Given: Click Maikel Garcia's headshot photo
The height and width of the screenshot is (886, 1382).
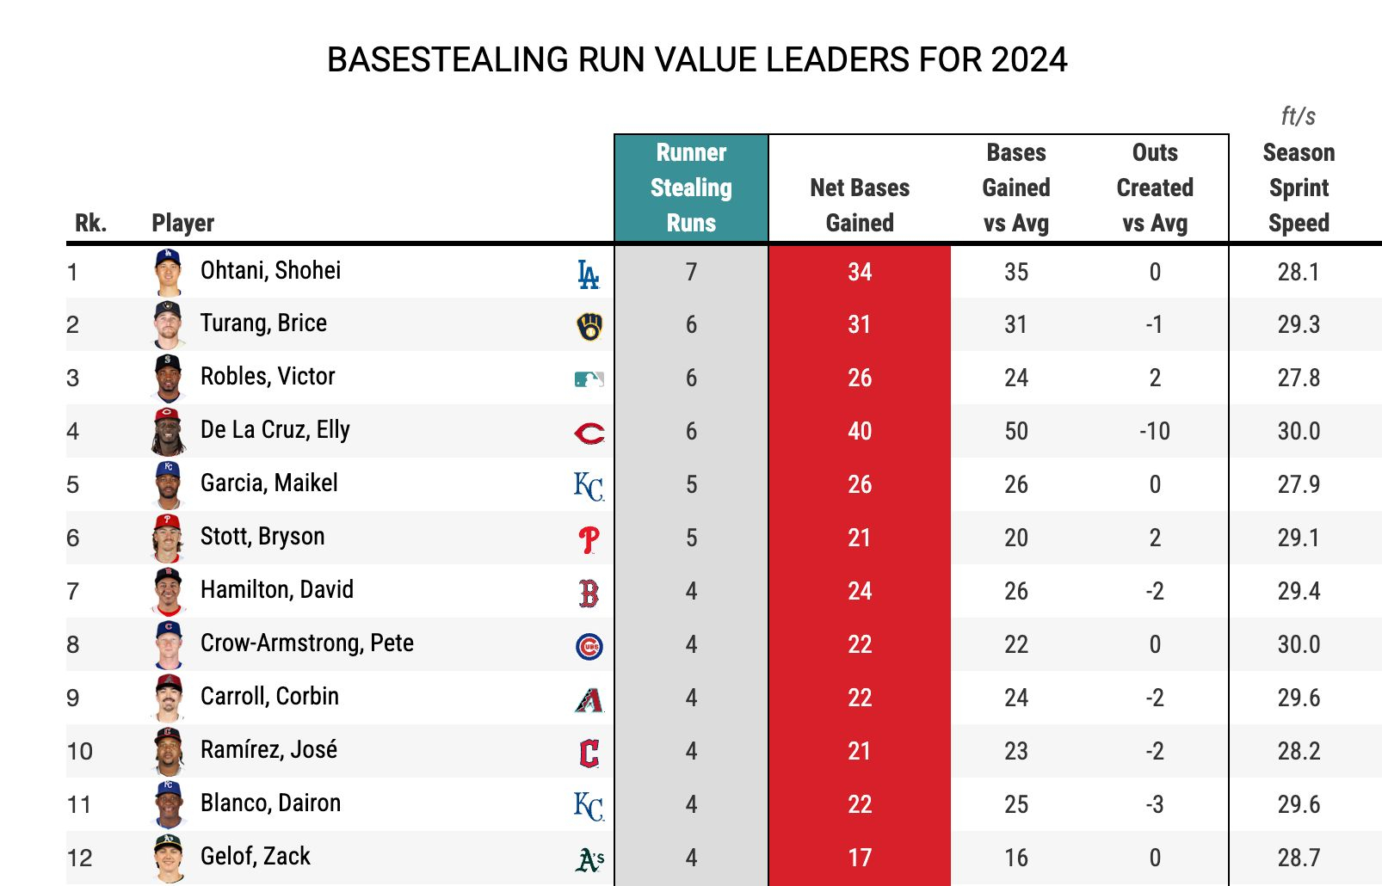Looking at the screenshot, I should pos(169,484).
